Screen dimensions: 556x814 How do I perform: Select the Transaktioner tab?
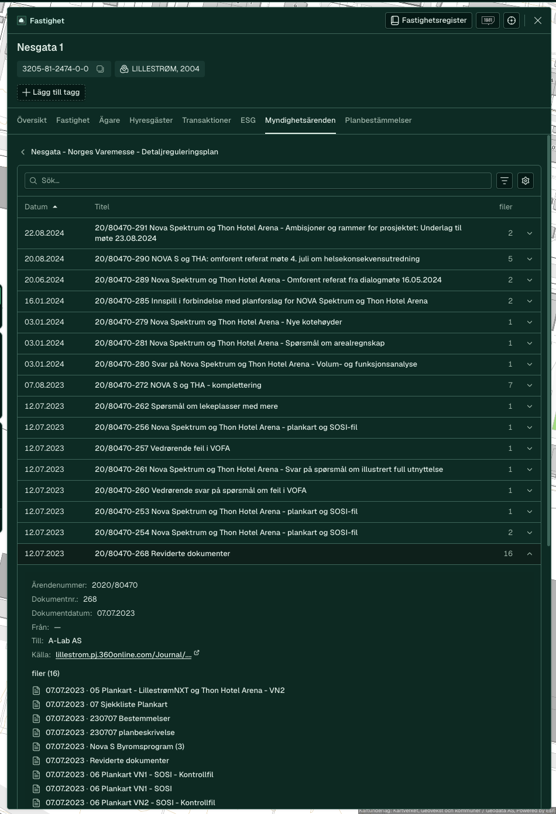click(207, 120)
